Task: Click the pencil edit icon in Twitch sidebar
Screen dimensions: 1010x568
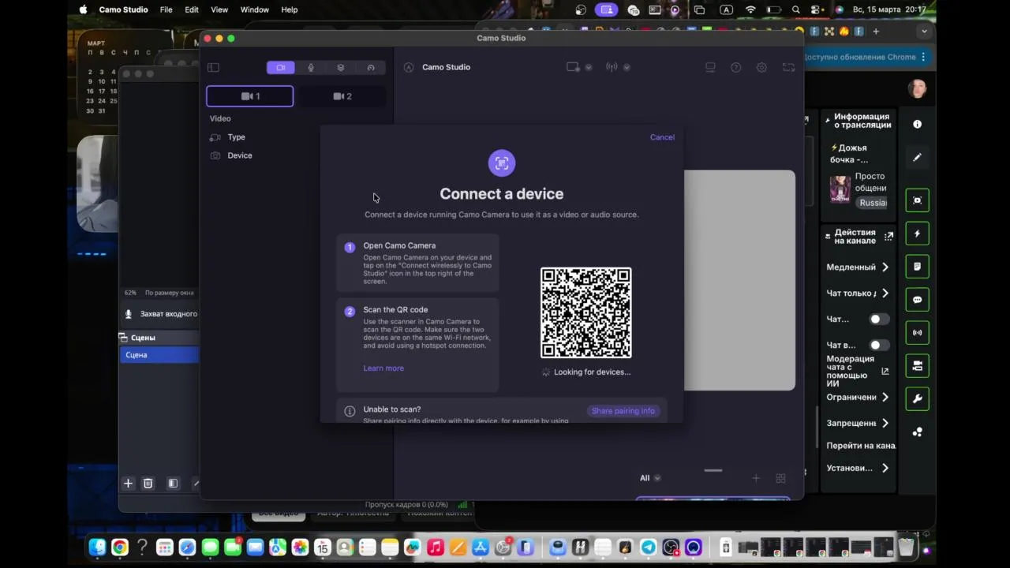Action: click(x=918, y=158)
